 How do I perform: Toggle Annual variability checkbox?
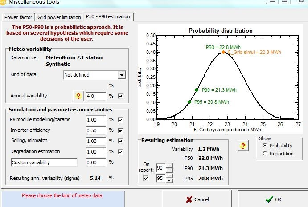click(x=120, y=96)
